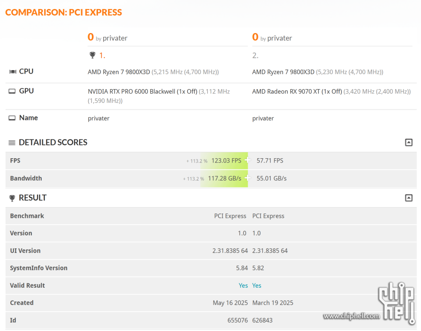This screenshot has width=421, height=331.
Task: Click the 57.71 FPS value
Action: (270, 160)
